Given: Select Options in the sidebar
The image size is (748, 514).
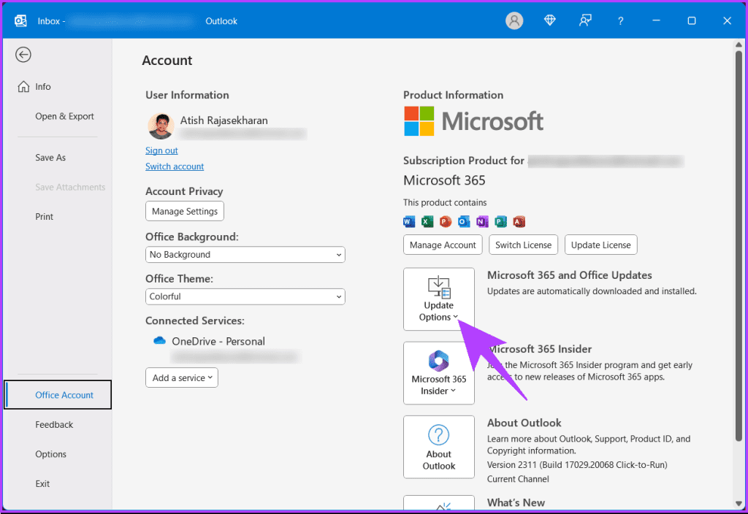Looking at the screenshot, I should (50, 453).
